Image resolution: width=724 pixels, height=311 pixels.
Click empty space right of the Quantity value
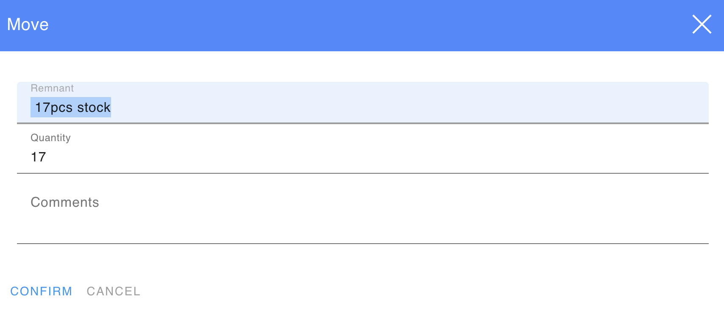[381, 157]
